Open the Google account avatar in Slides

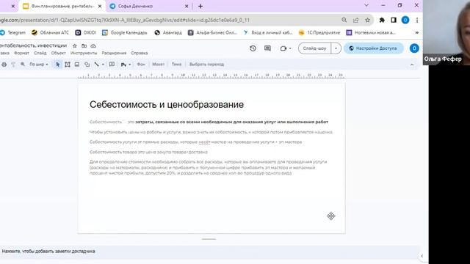click(x=414, y=48)
